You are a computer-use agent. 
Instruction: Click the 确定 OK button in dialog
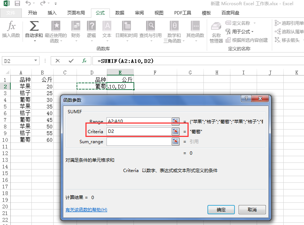221,209
